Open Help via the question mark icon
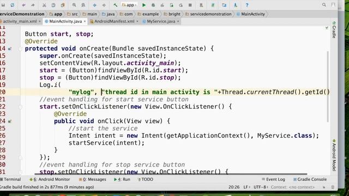349x196 pixels. pos(247,5)
